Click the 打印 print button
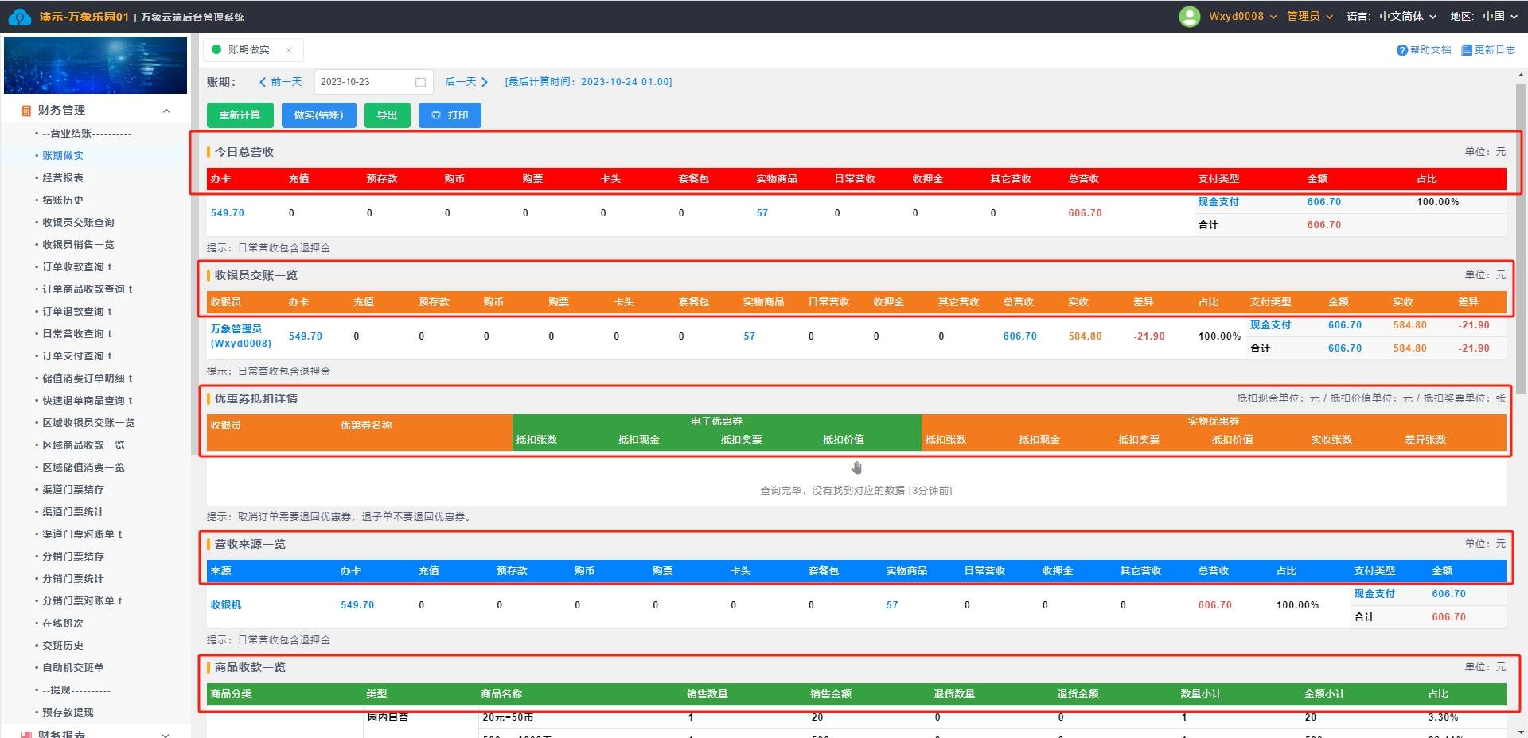Viewport: 1528px width, 738px height. tap(450, 115)
